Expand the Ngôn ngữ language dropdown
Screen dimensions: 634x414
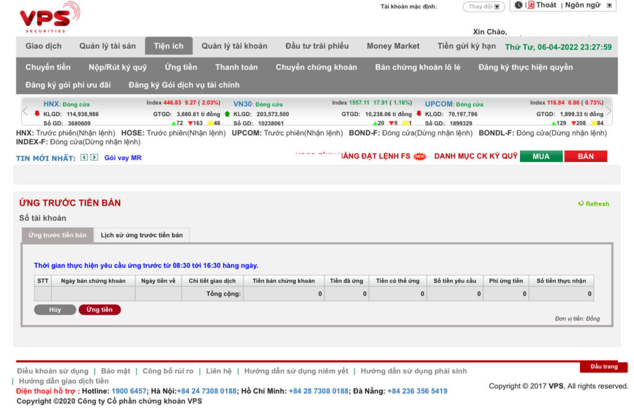pyautogui.click(x=609, y=5)
